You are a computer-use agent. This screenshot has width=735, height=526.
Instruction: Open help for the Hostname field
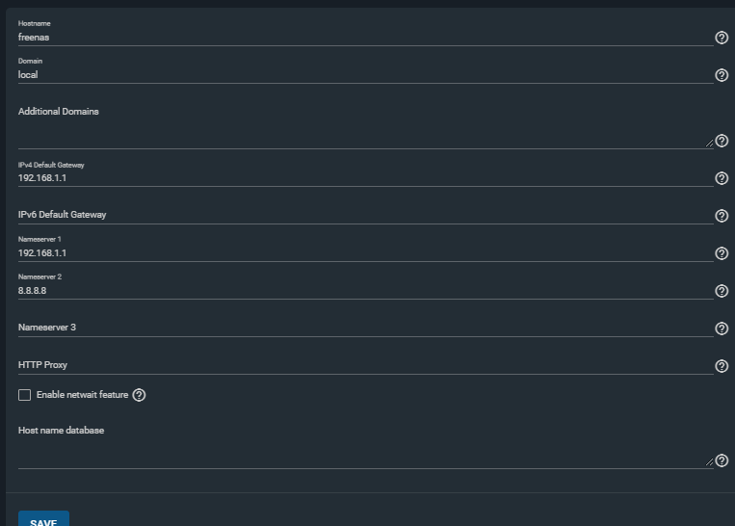coord(722,38)
